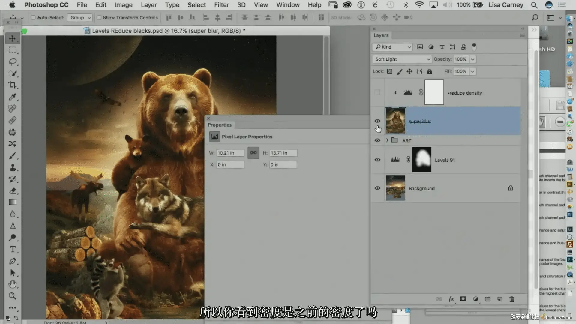Toggle the width-height link button

pos(253,153)
